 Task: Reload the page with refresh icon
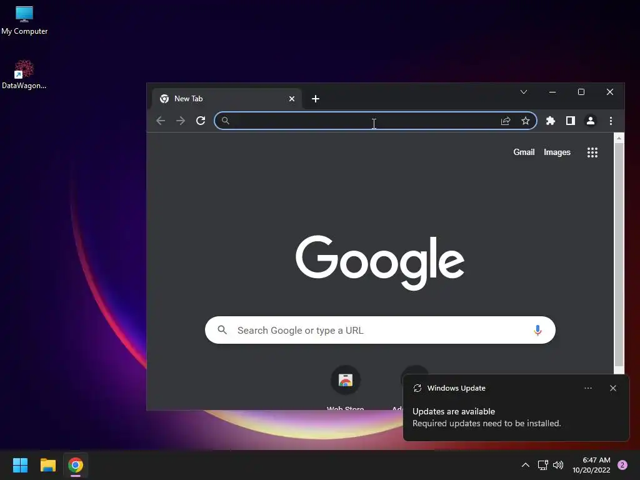(x=201, y=121)
